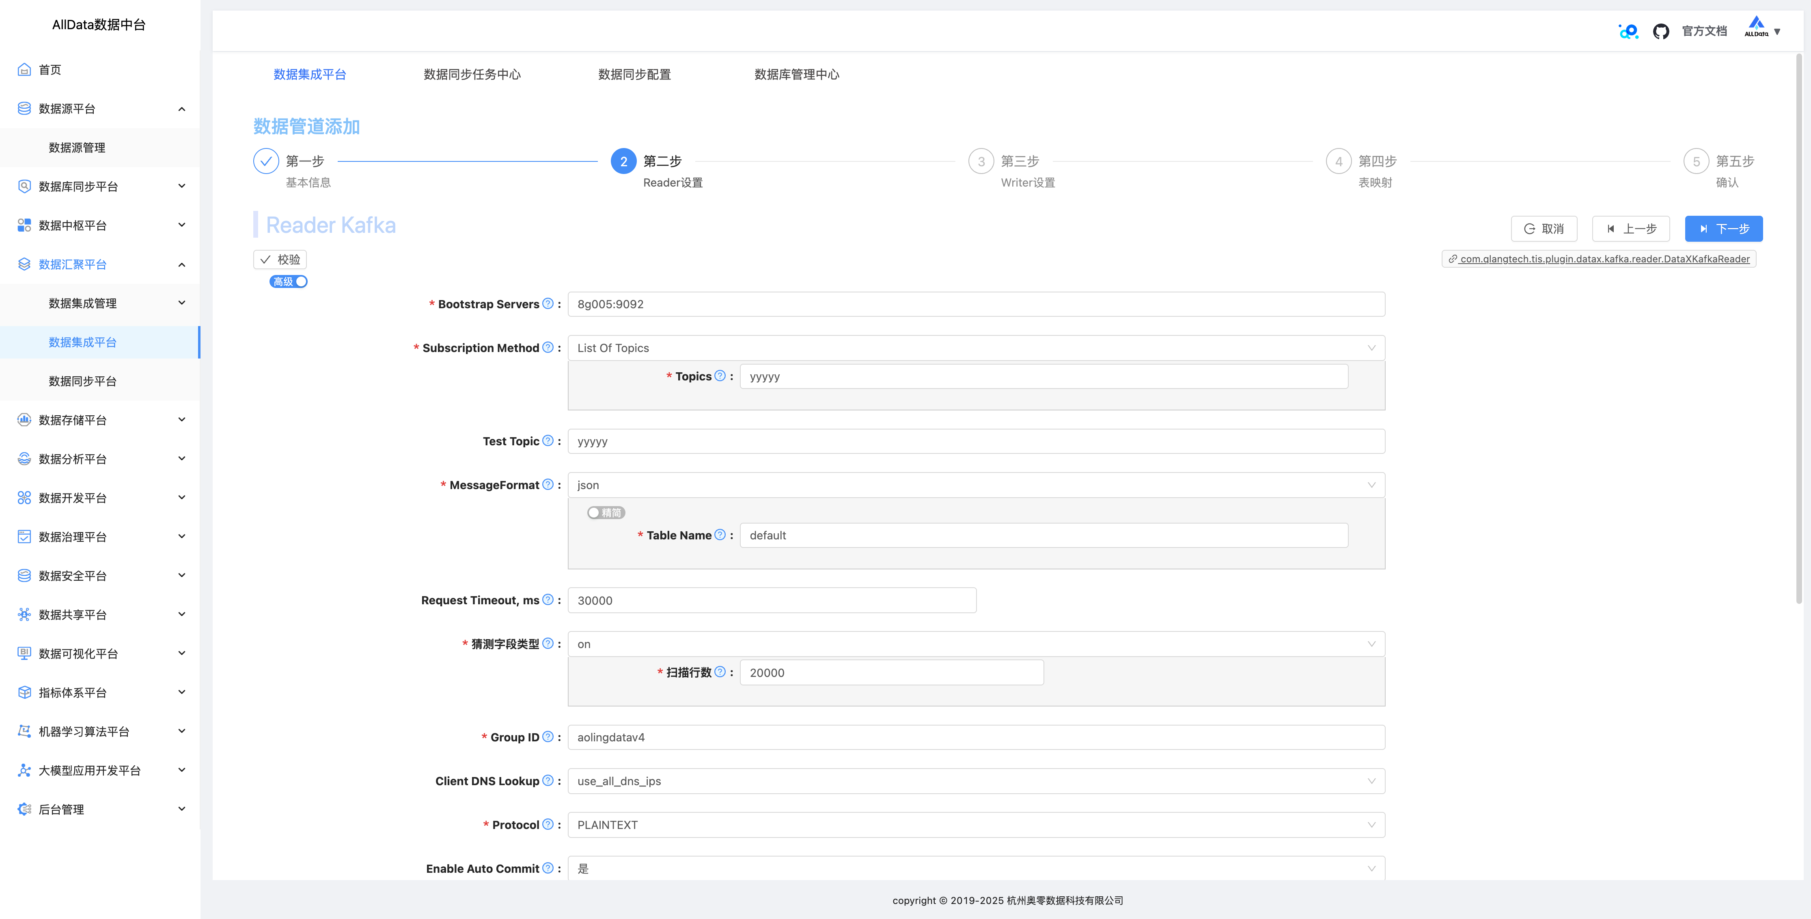Click the 数据存储平台 chart icon
Viewport: 1811px width, 919px height.
pos(24,419)
